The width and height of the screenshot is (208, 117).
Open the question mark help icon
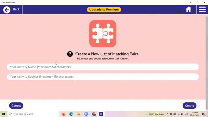[x=70, y=54]
